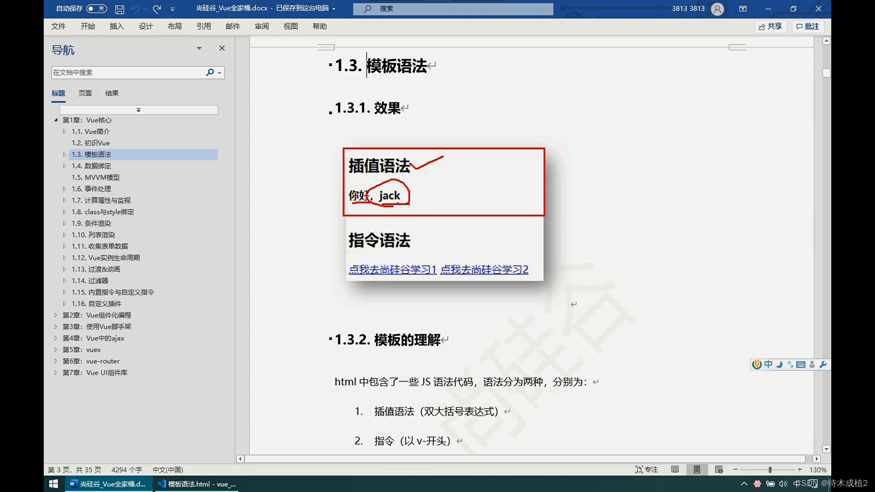Open the Windows Start button
Image resolution: width=875 pixels, height=492 pixels.
click(53, 484)
